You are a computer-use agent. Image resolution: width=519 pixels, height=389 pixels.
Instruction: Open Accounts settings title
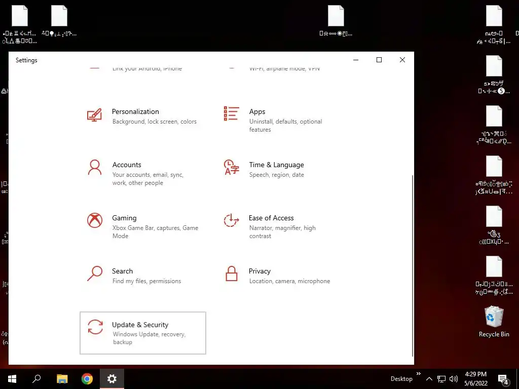[127, 165]
